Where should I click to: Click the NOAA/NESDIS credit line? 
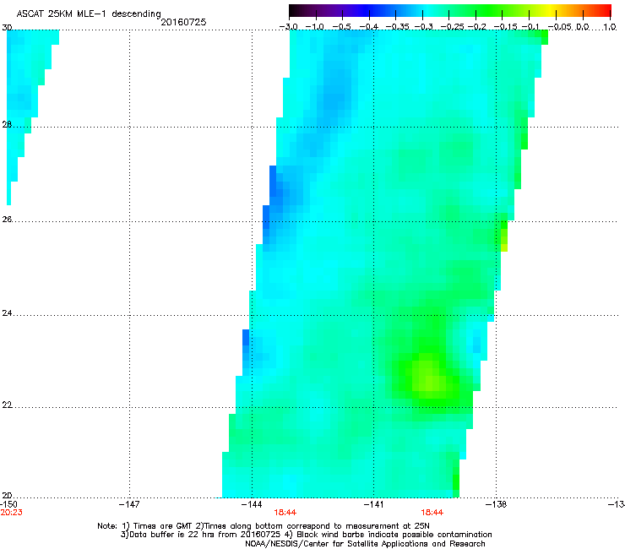tap(365, 544)
